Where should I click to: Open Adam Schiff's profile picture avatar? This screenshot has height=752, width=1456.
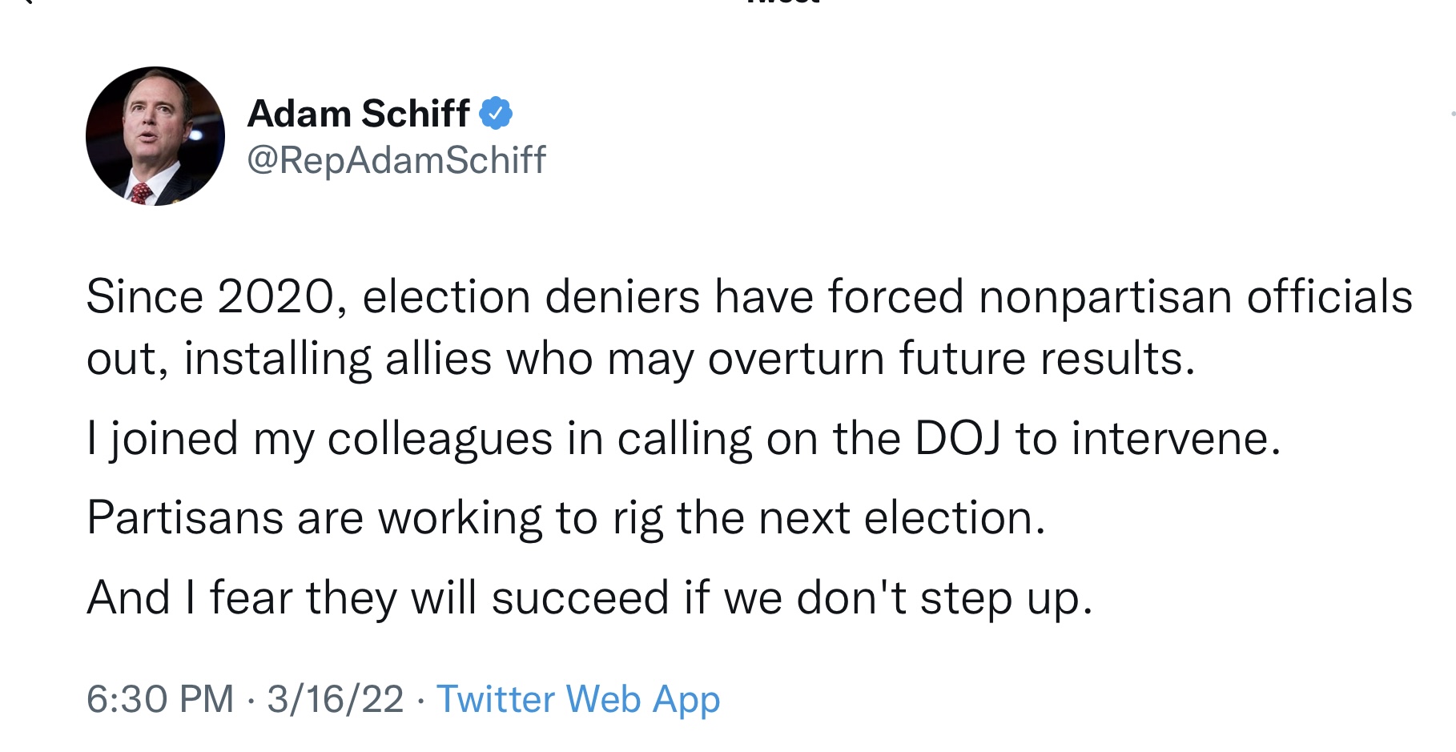coord(155,136)
